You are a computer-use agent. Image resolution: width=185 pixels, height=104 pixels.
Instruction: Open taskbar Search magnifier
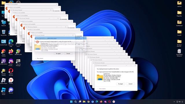point(75,102)
